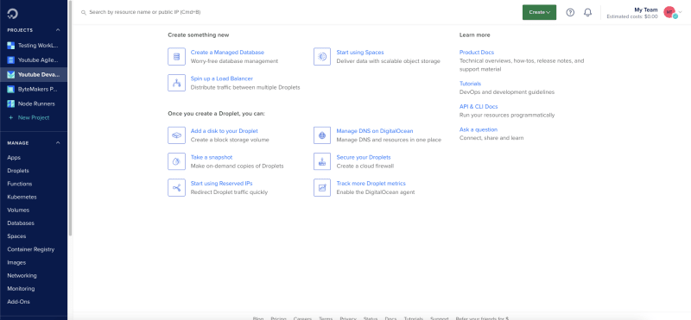Open the help question mark icon
The height and width of the screenshot is (320, 691).
coord(570,12)
